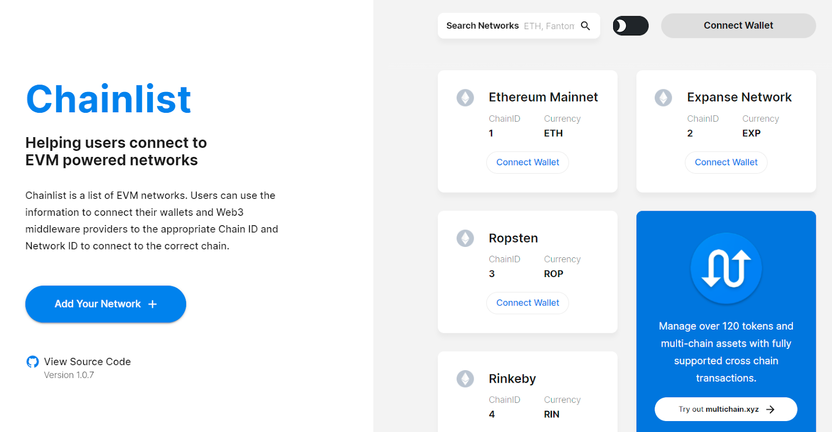
Task: Click the Rinkeby network logo icon
Action: pyautogui.click(x=465, y=378)
